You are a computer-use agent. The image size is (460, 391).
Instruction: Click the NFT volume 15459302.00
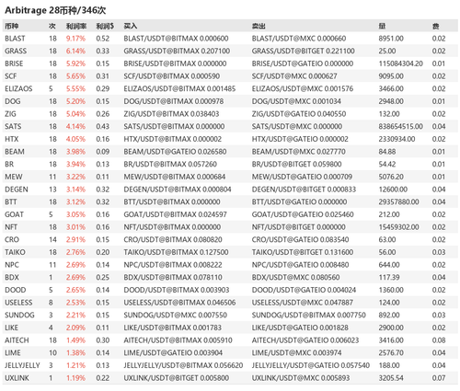click(399, 227)
